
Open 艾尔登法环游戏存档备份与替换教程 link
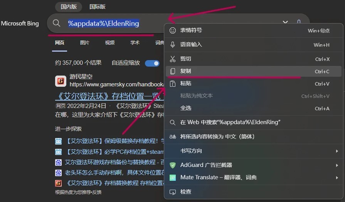click(x=114, y=162)
